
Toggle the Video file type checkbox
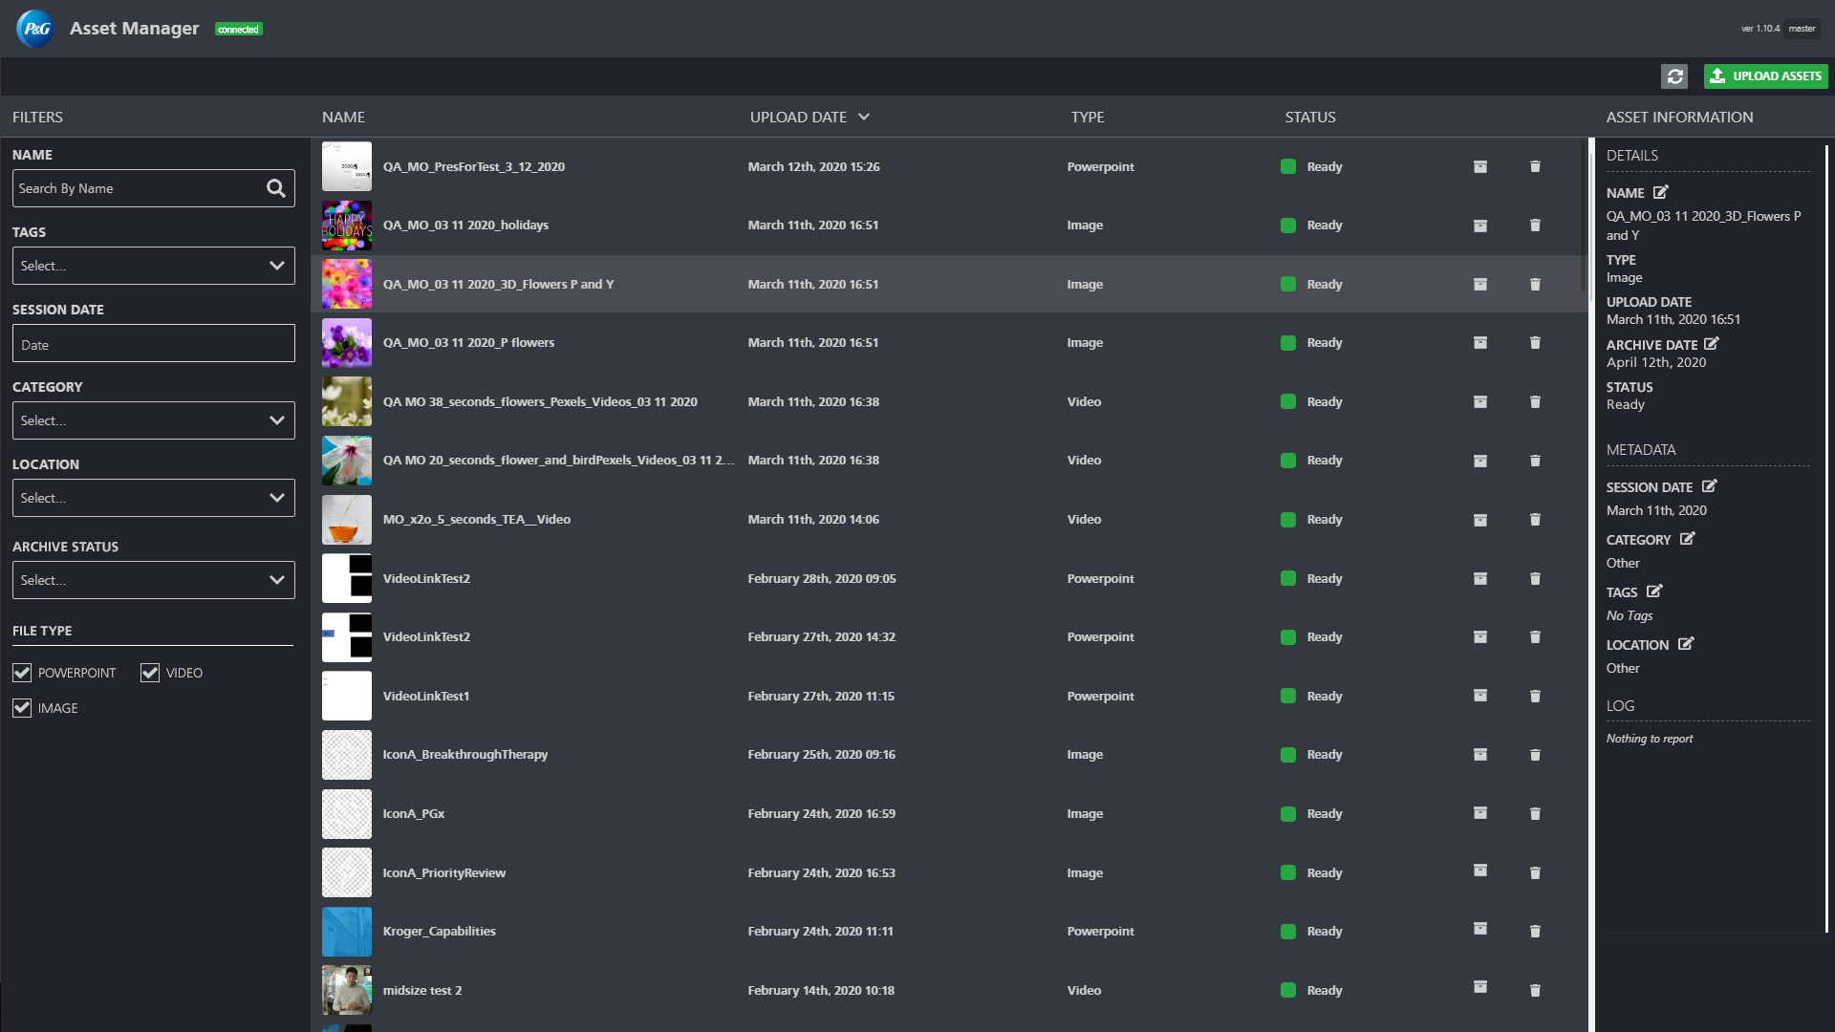point(150,673)
